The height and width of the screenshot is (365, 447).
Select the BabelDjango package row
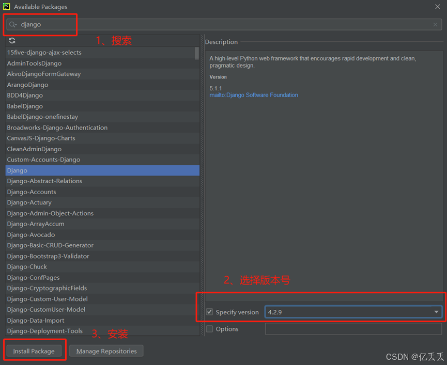click(x=102, y=106)
